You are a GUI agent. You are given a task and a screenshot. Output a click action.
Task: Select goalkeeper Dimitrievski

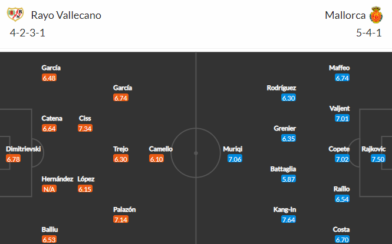point(23,149)
